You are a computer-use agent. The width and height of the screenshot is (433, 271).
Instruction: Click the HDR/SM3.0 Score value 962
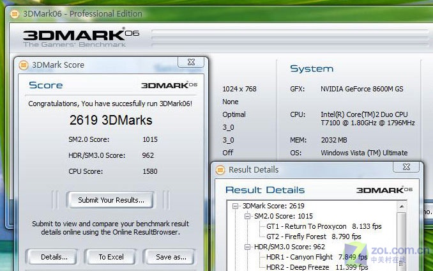(x=148, y=155)
